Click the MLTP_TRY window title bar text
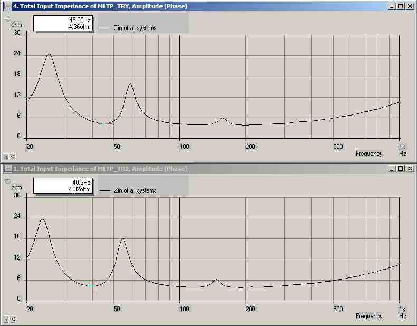This screenshot has width=417, height=326. click(x=100, y=6)
